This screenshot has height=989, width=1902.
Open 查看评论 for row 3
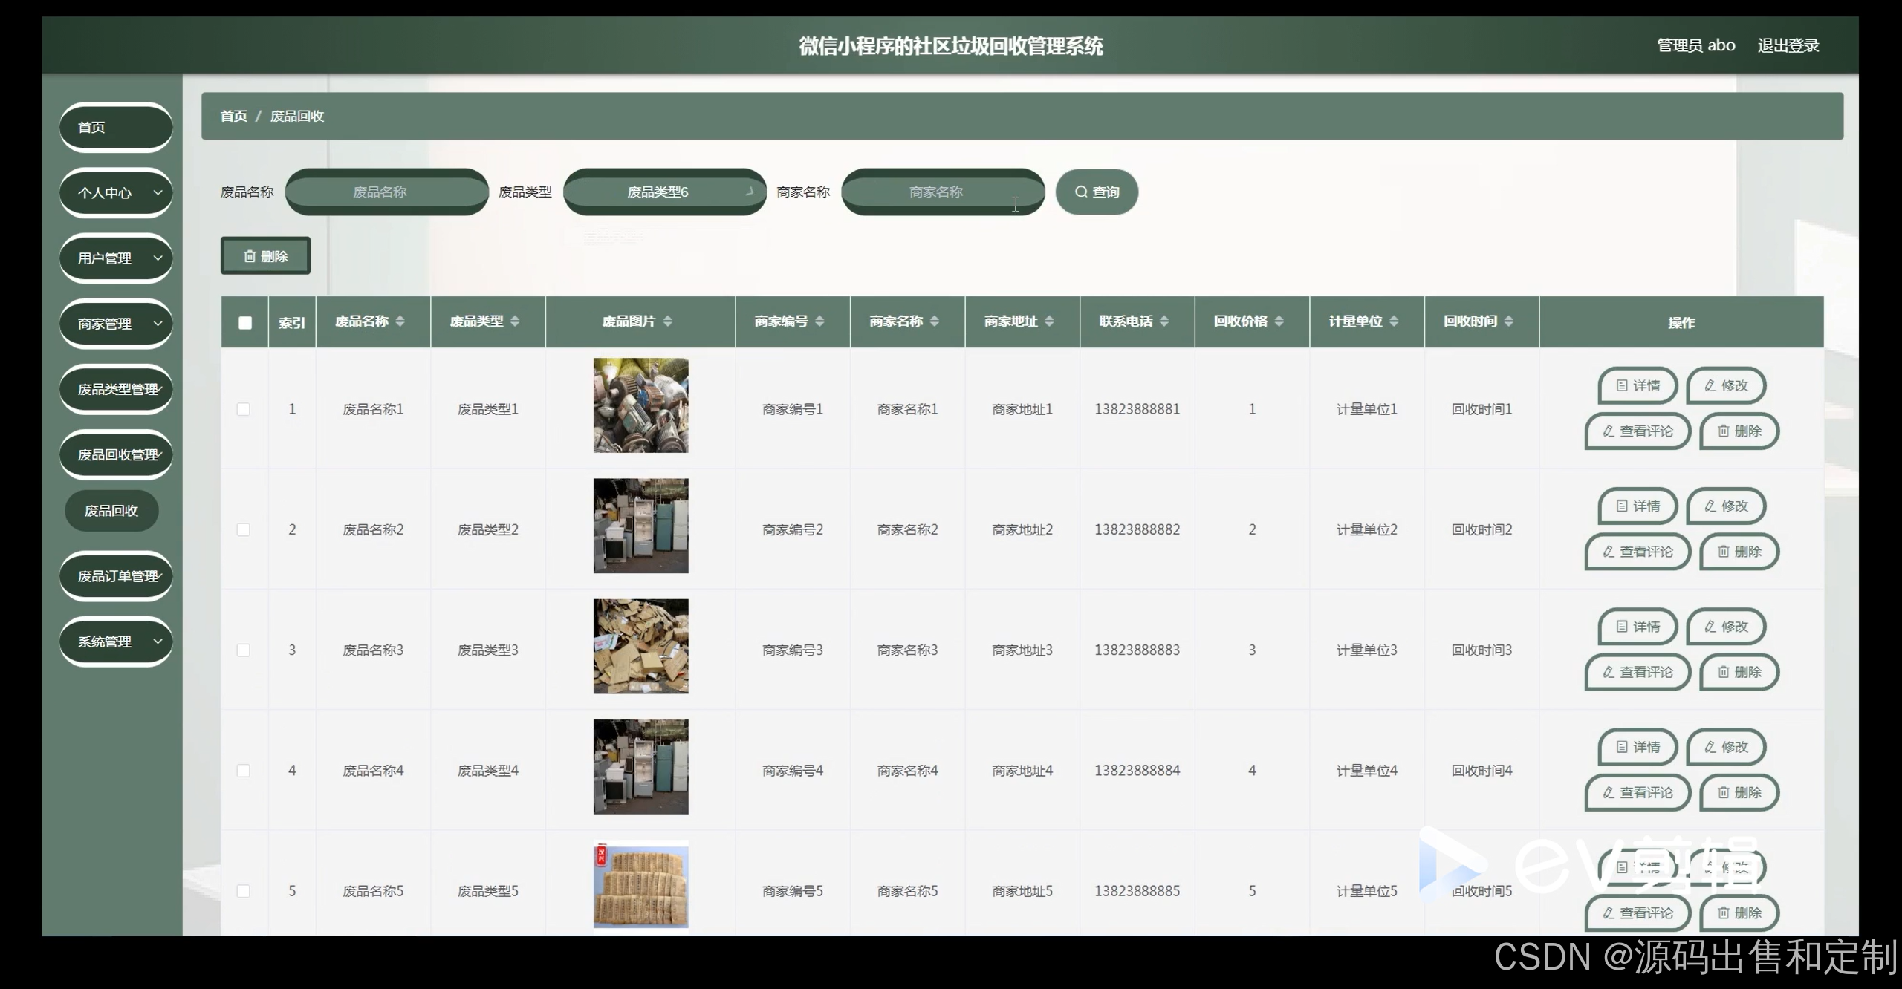coord(1638,672)
